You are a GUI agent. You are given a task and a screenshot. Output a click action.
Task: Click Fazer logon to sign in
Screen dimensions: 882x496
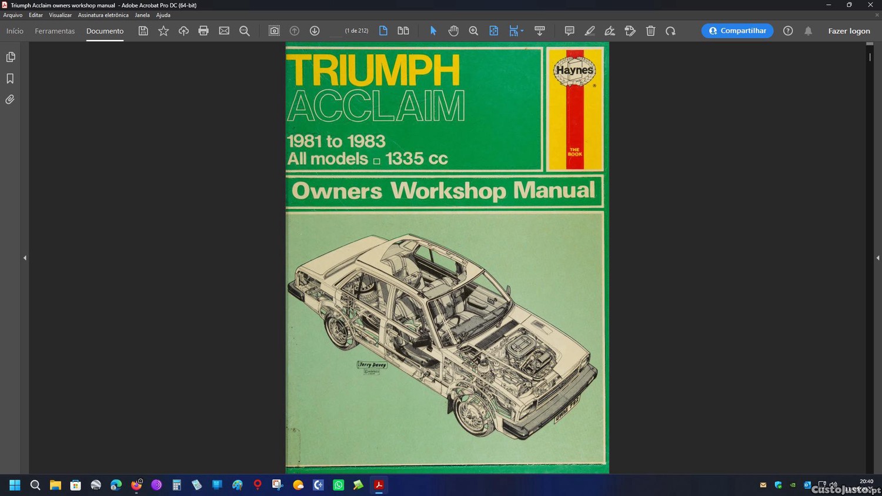849,31
